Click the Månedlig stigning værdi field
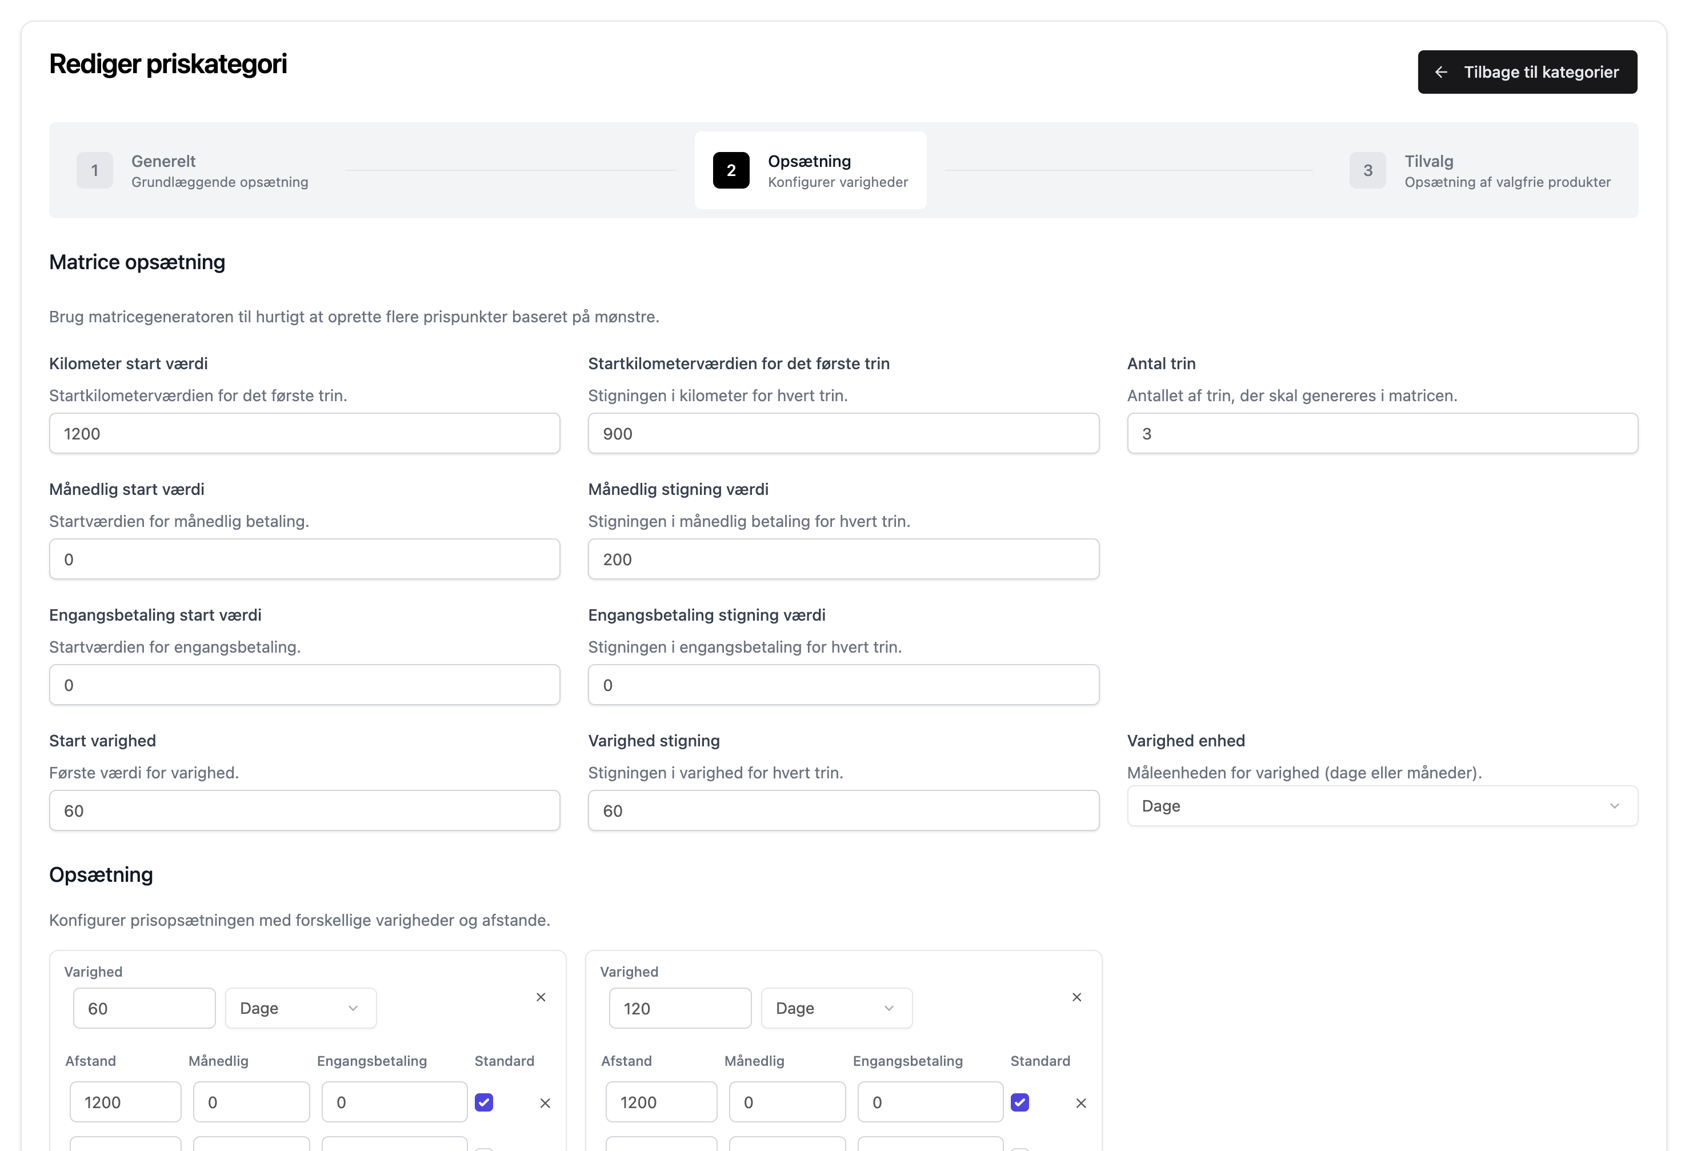This screenshot has width=1689, height=1151. tap(843, 559)
